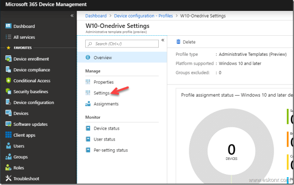The width and height of the screenshot is (294, 185).
Task: Collapse the profile menu blade
Action: [163, 40]
